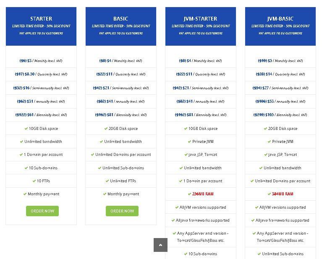Click All Java frameworks supported in JVM-Basic

coord(282,220)
